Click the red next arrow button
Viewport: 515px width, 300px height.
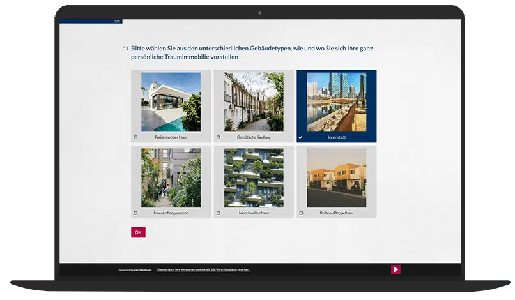396,269
